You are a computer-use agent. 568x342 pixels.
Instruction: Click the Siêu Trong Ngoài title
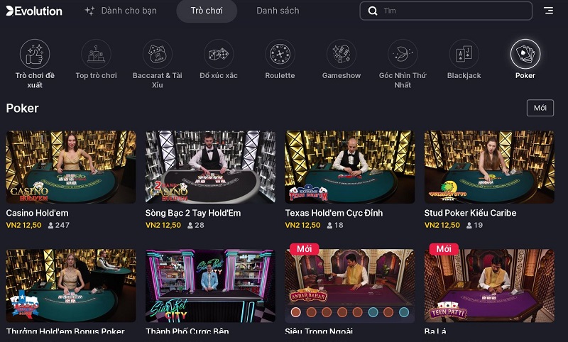pos(319,331)
